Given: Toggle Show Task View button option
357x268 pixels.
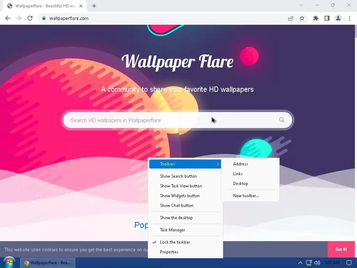Looking at the screenshot, I should point(185,186).
